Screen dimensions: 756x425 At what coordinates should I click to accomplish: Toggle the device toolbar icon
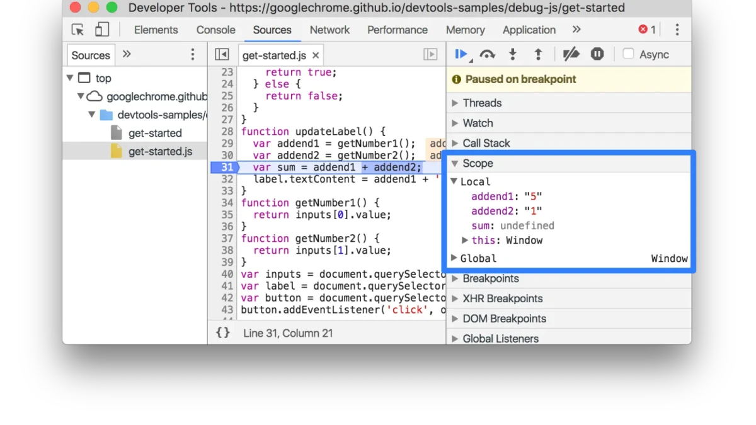pos(101,30)
